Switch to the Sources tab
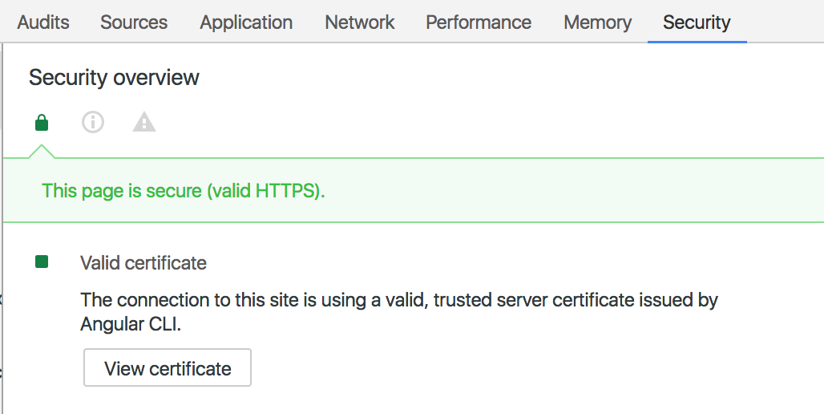Viewport: 824px width, 414px height. (x=134, y=22)
